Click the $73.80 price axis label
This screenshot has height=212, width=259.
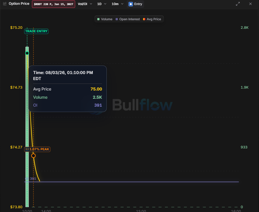[x=16, y=207]
